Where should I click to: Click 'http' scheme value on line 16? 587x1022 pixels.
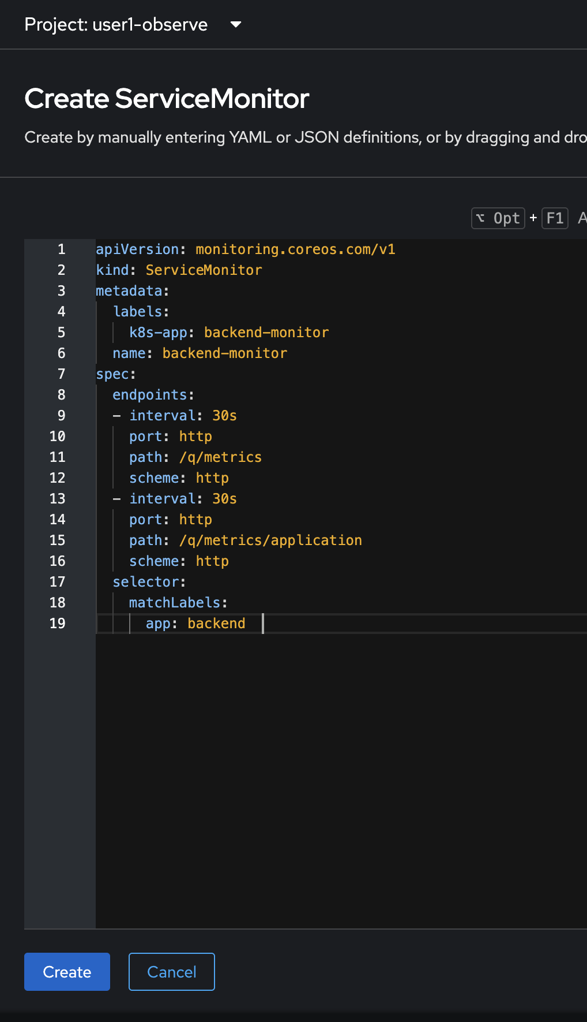point(212,561)
